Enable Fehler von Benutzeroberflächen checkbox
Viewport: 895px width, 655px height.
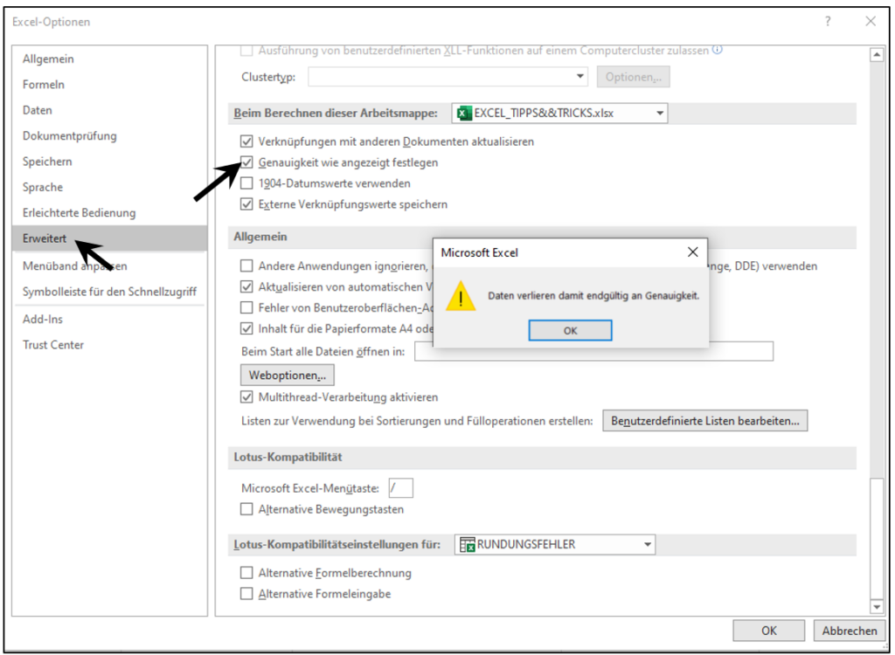246,308
